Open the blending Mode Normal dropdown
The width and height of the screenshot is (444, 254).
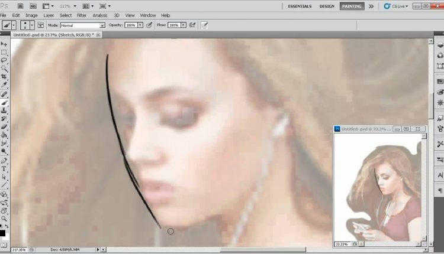82,25
